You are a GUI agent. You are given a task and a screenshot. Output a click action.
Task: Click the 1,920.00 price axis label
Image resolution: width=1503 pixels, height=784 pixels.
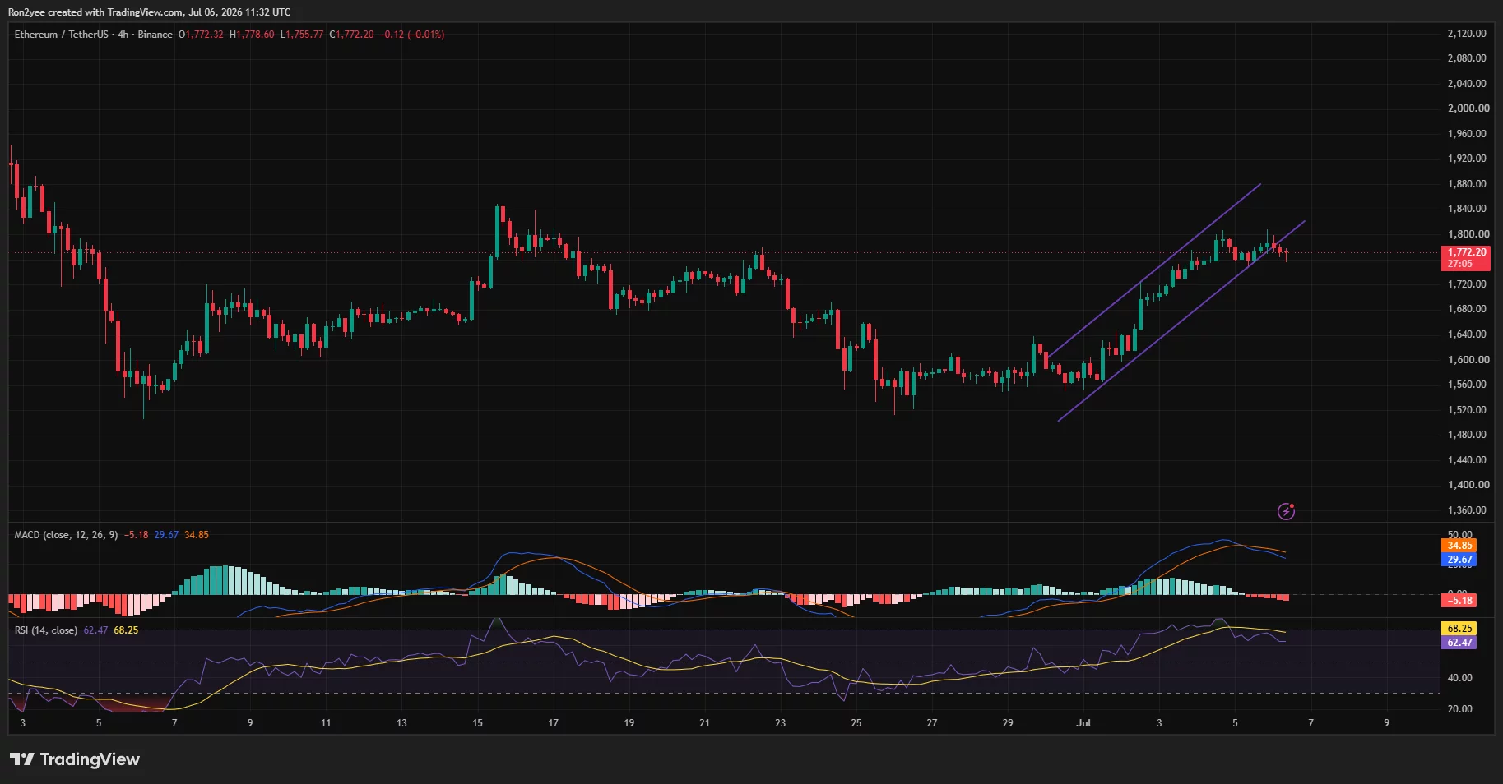[1467, 159]
